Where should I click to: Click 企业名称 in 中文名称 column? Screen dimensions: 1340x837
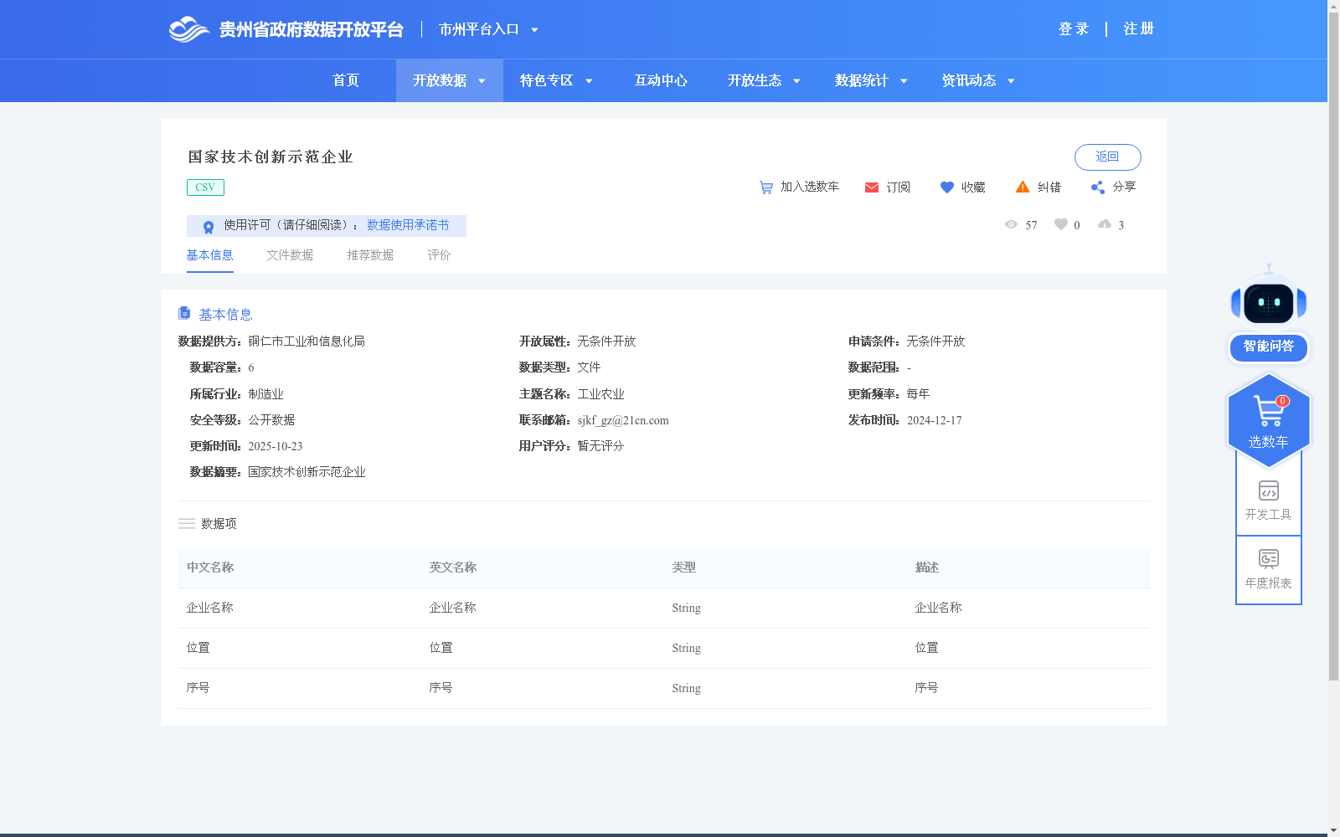(x=210, y=608)
